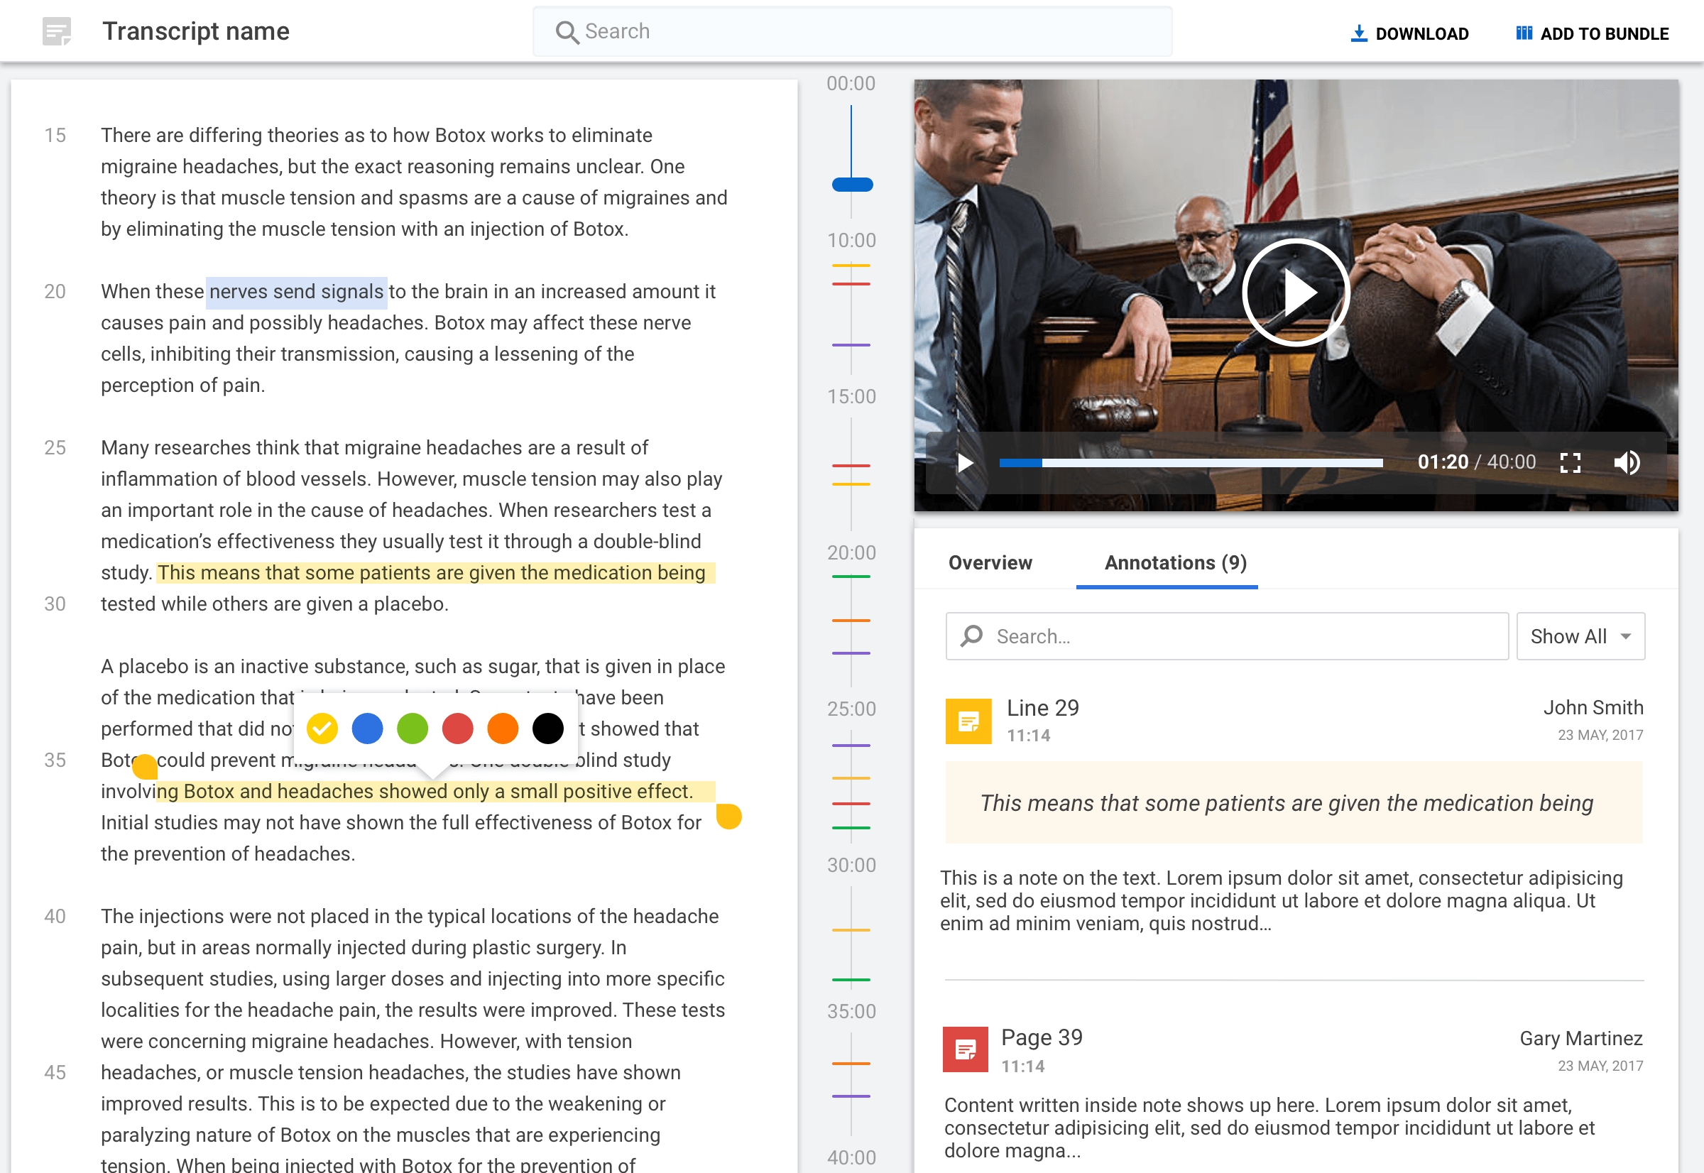Toggle fullscreen mode on the video

click(x=1571, y=463)
